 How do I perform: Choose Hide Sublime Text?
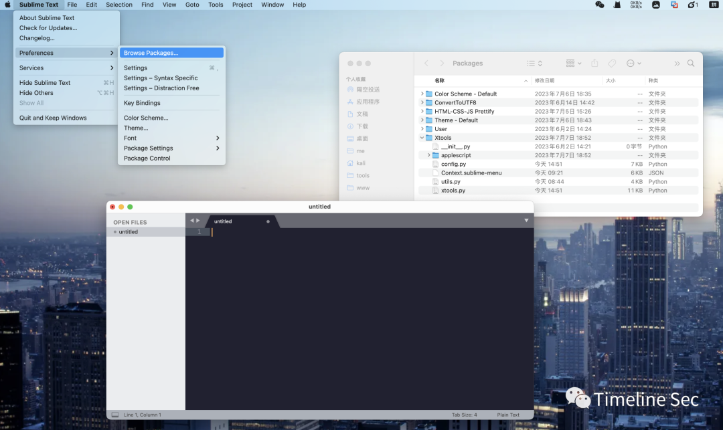pos(66,82)
